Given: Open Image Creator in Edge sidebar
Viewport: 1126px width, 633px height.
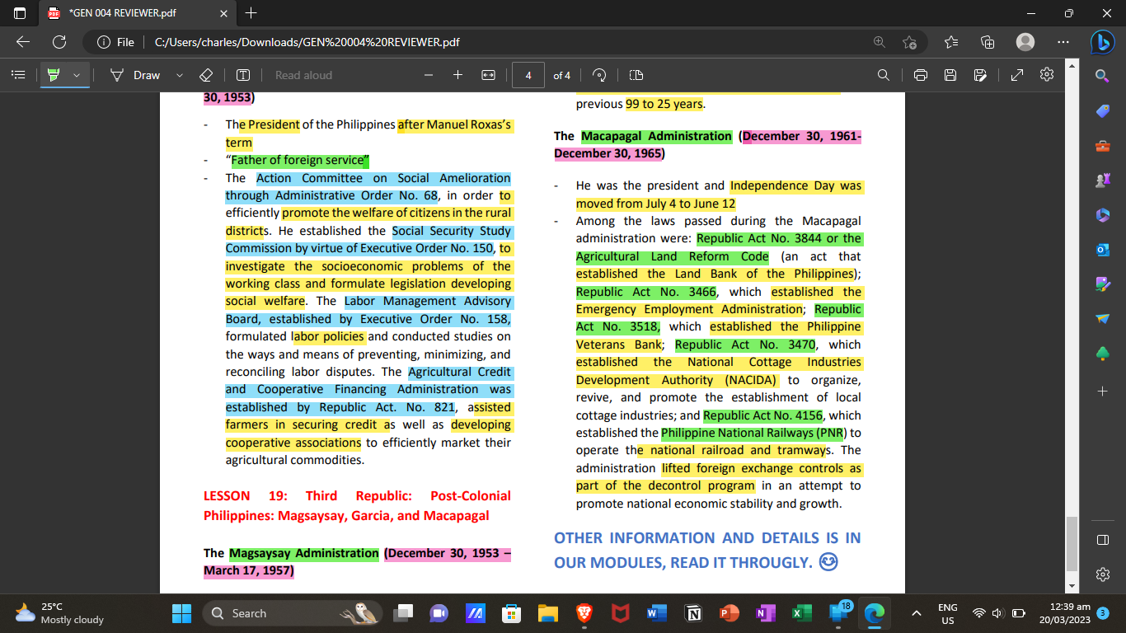Looking at the screenshot, I should pyautogui.click(x=1103, y=284).
